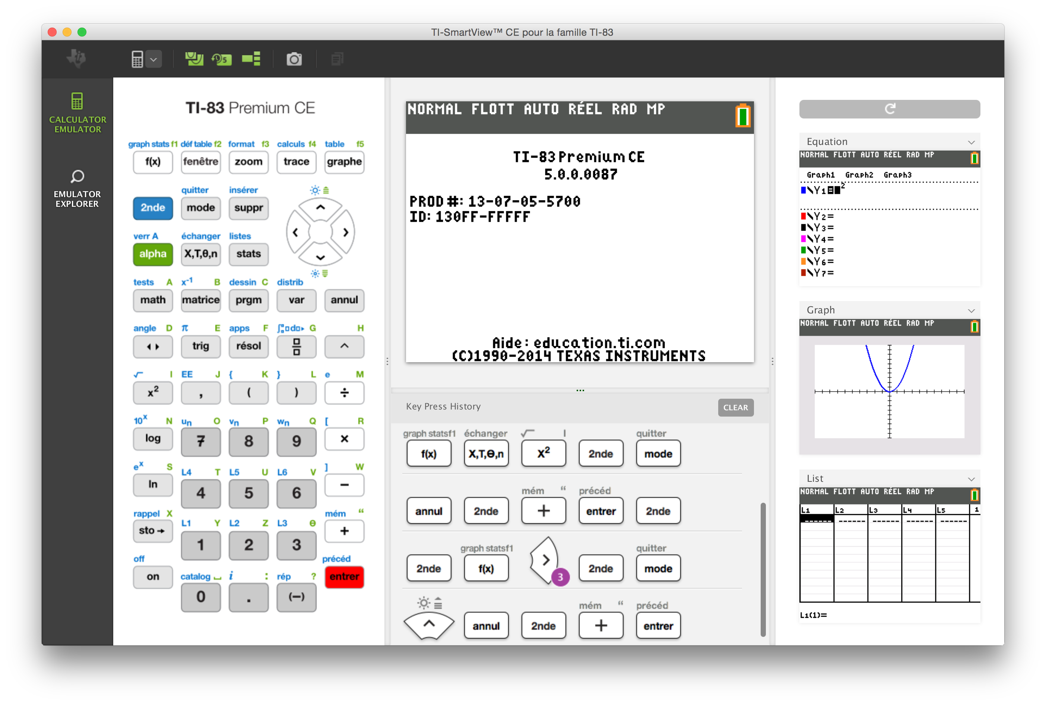This screenshot has height=705, width=1046.
Task: Click the annul key on the keypad
Action: pyautogui.click(x=344, y=300)
